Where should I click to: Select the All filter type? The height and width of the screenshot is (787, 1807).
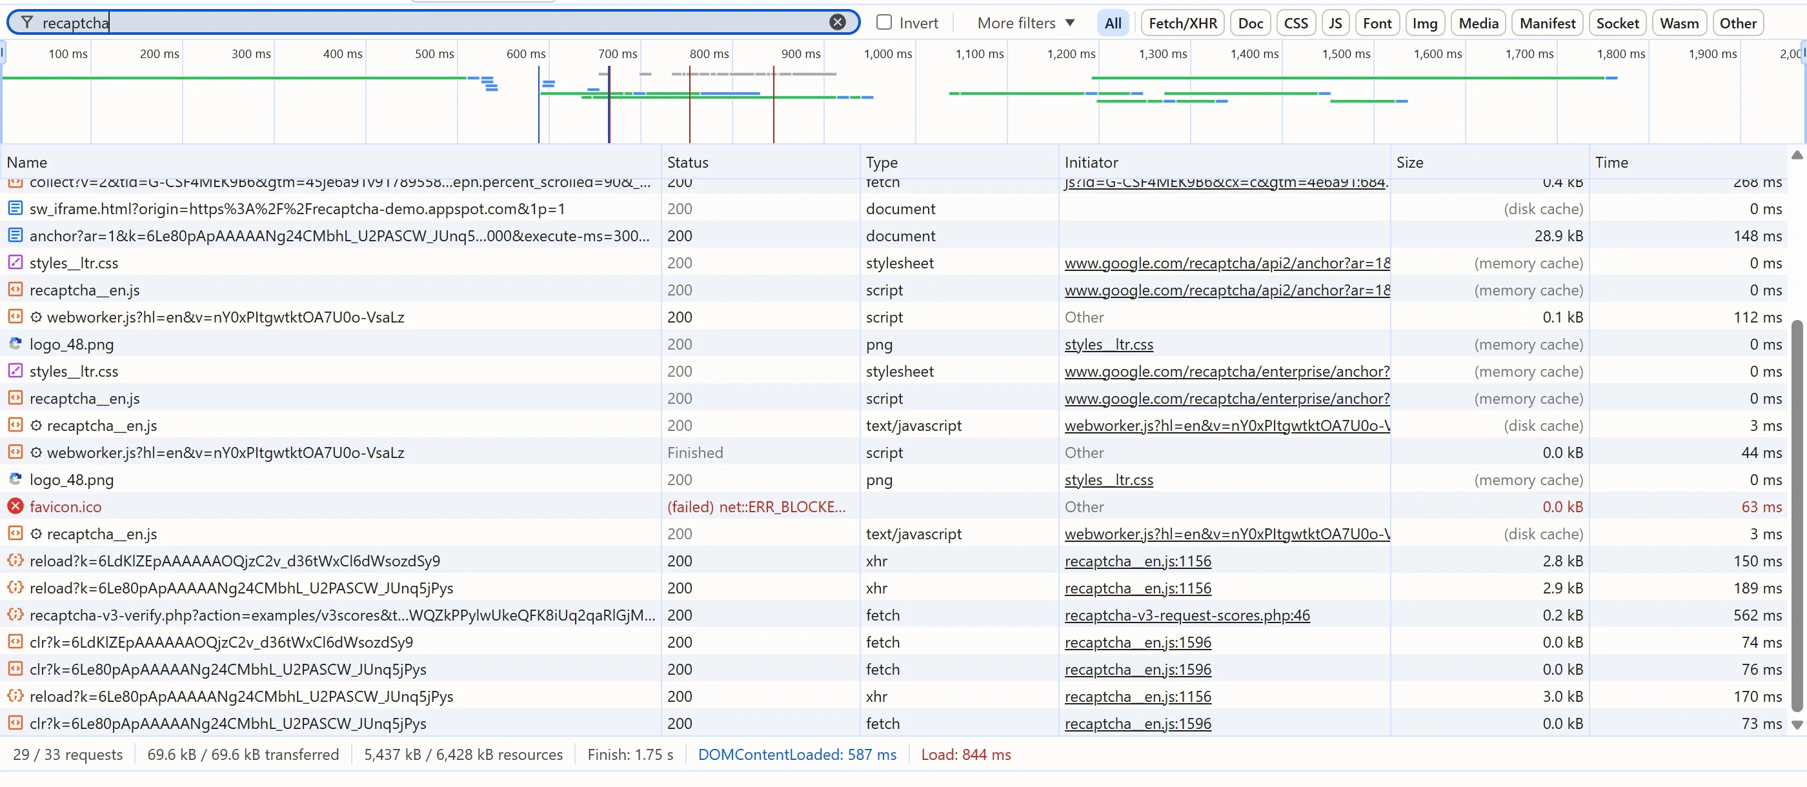coord(1113,23)
